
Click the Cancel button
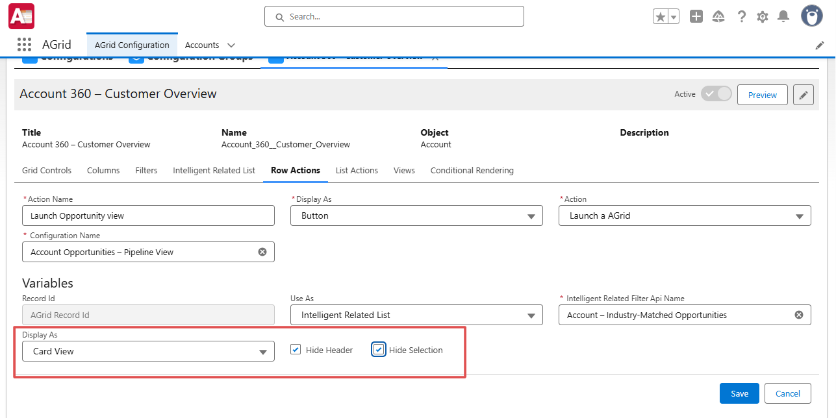tap(788, 393)
